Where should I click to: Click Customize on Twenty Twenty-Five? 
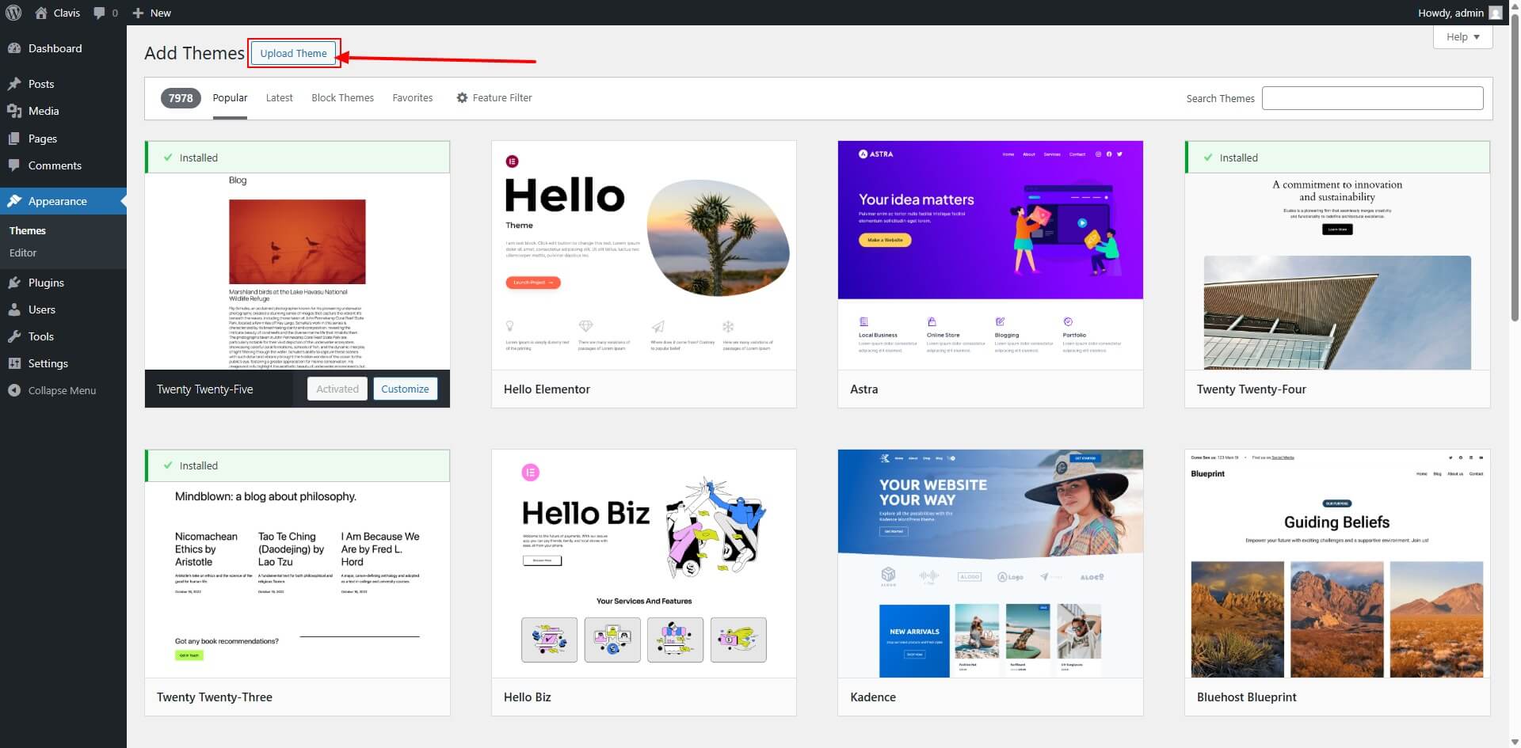(x=405, y=389)
